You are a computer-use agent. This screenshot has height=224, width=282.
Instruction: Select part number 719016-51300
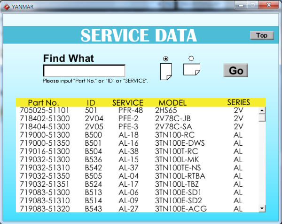(x=45, y=151)
